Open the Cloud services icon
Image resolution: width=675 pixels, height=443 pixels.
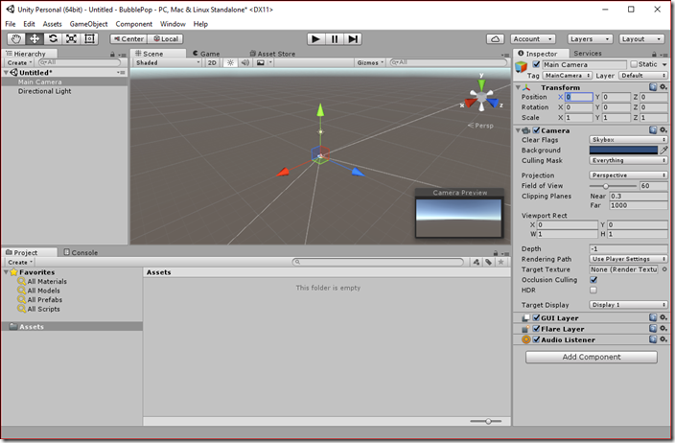coord(495,39)
